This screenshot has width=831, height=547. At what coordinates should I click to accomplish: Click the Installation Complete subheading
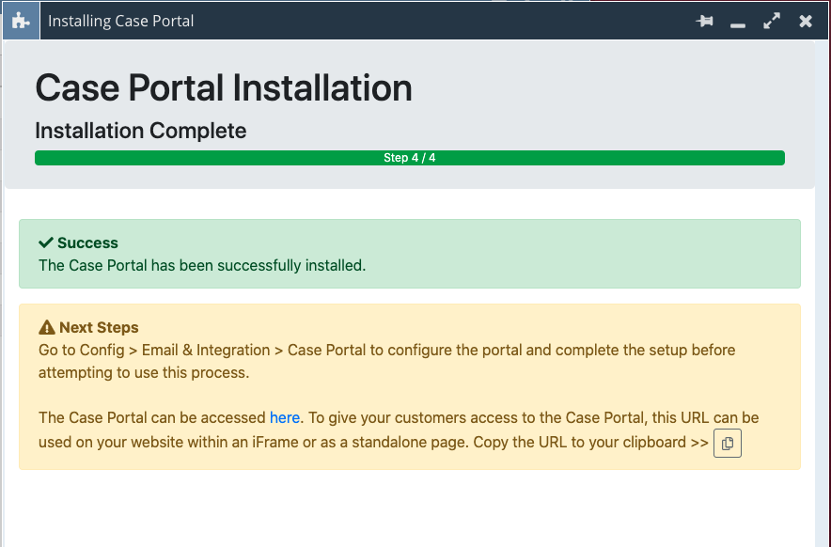click(140, 131)
